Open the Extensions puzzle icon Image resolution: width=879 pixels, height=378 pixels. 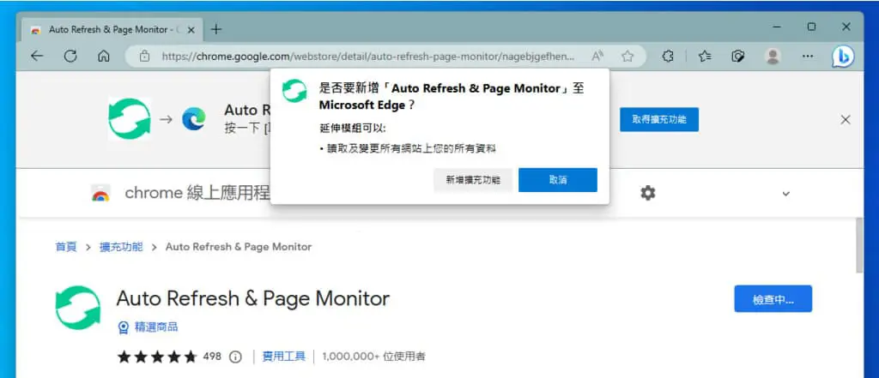668,56
